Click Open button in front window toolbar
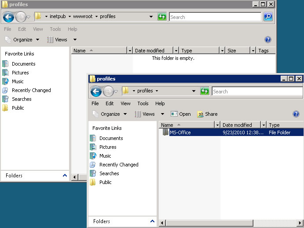Image resolution: width=304 pixels, height=228 pixels. [181, 114]
